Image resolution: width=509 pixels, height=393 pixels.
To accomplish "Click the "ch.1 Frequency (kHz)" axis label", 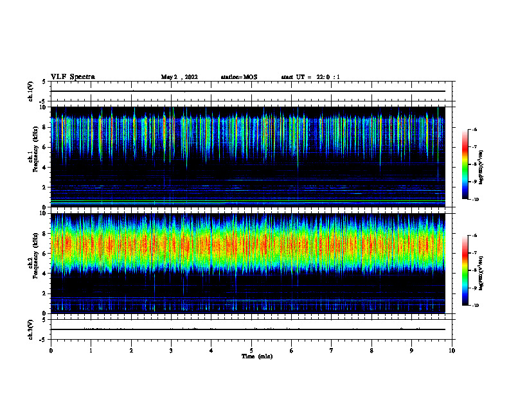I will (x=33, y=150).
